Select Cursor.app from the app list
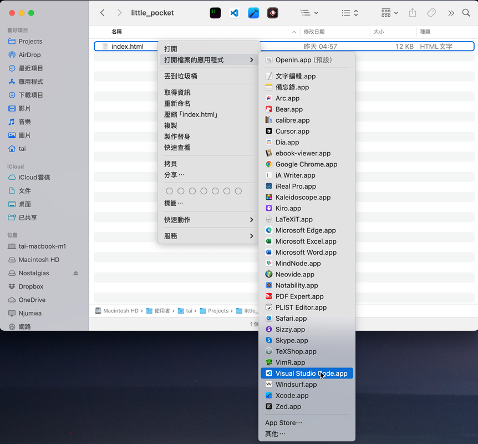478x444 pixels. click(307, 131)
